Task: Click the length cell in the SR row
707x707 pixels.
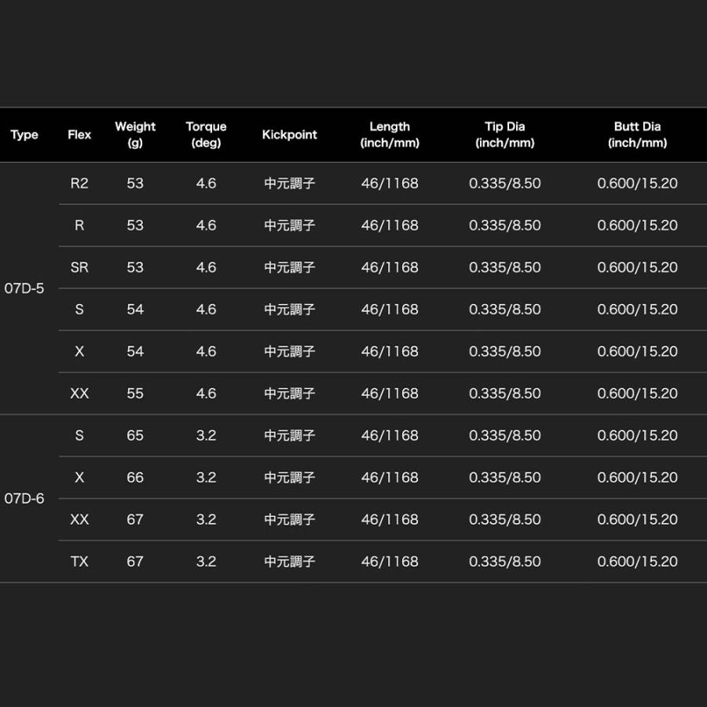Action: (390, 267)
